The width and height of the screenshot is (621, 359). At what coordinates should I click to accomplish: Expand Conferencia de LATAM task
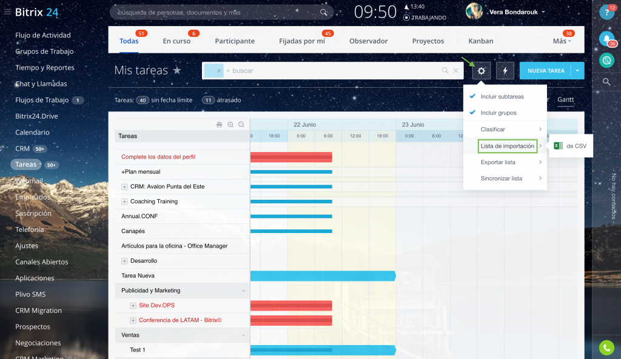pyautogui.click(x=133, y=320)
